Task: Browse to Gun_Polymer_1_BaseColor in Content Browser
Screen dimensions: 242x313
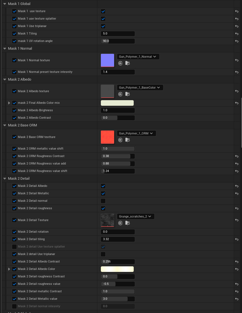Action: point(128,94)
